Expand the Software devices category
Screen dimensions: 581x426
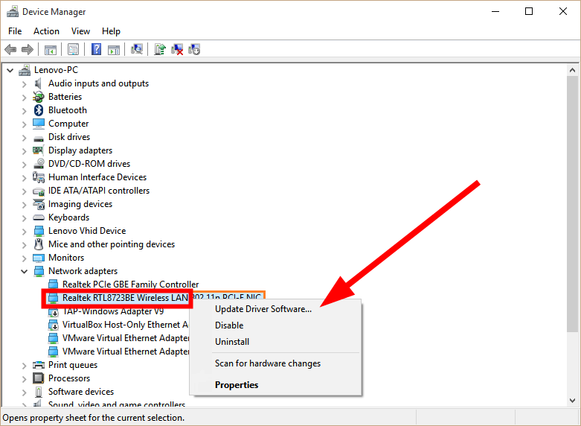pos(24,392)
